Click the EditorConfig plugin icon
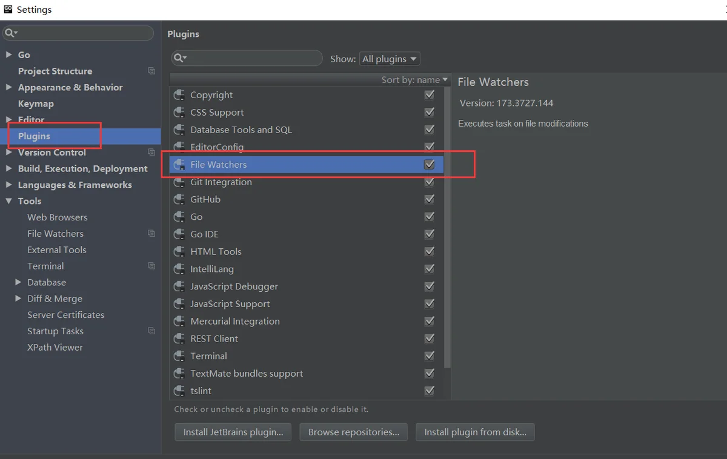727x459 pixels. [x=179, y=147]
